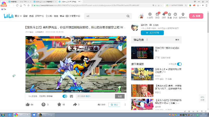Open the 西游记 recommended video thumbnail
The height and width of the screenshot is (117, 209).
pyautogui.click(x=142, y=90)
